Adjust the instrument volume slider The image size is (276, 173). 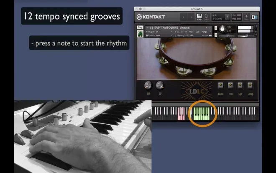245,36
